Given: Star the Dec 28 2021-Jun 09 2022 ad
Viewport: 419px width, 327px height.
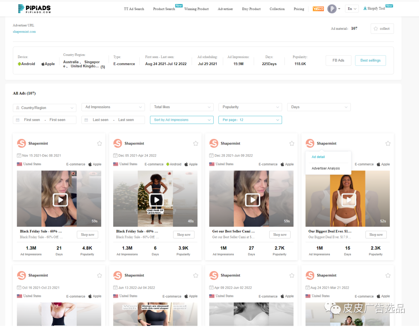Looking at the screenshot, I should 292,143.
